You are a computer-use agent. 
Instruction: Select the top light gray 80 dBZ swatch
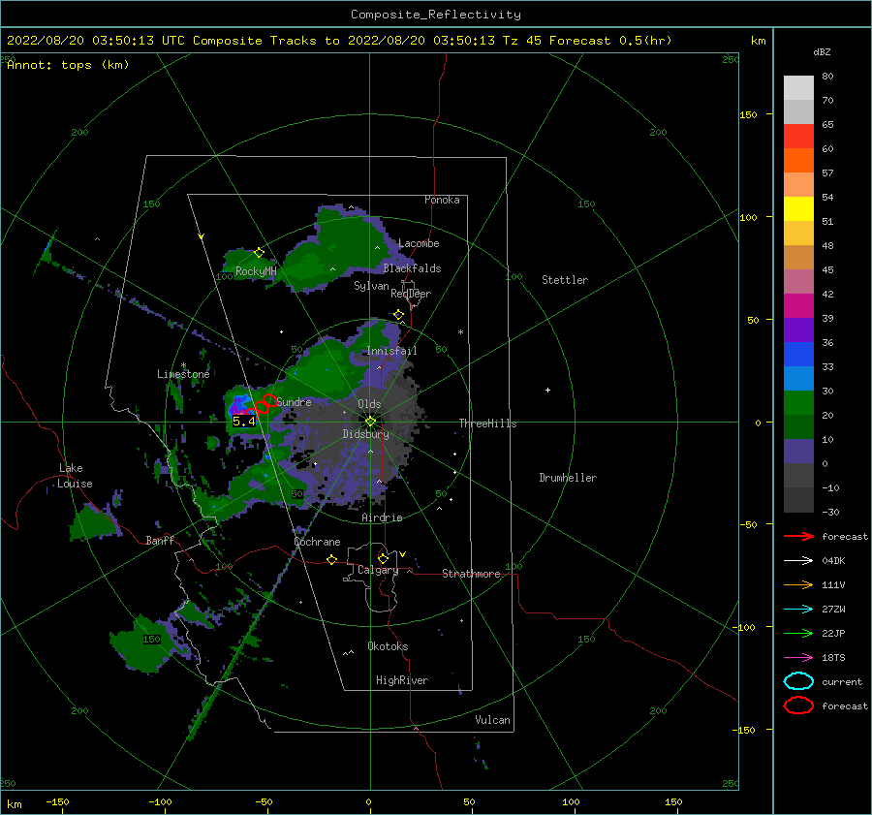click(x=798, y=87)
